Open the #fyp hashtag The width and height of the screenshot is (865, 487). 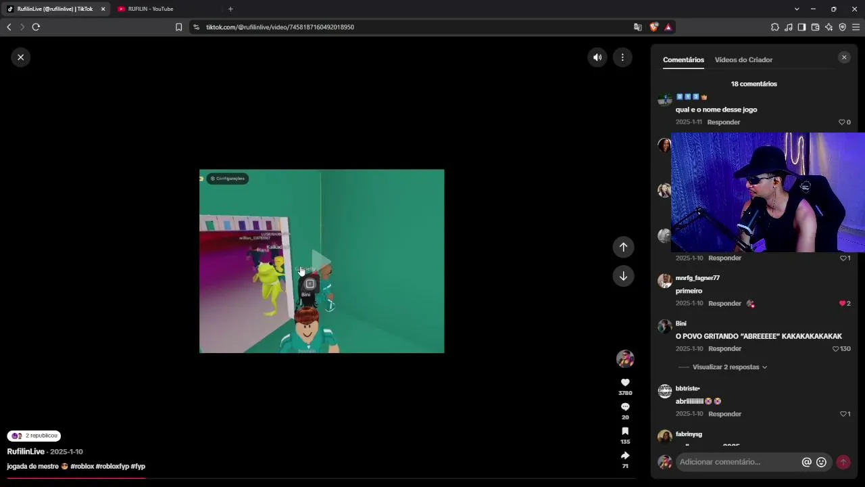(x=138, y=466)
